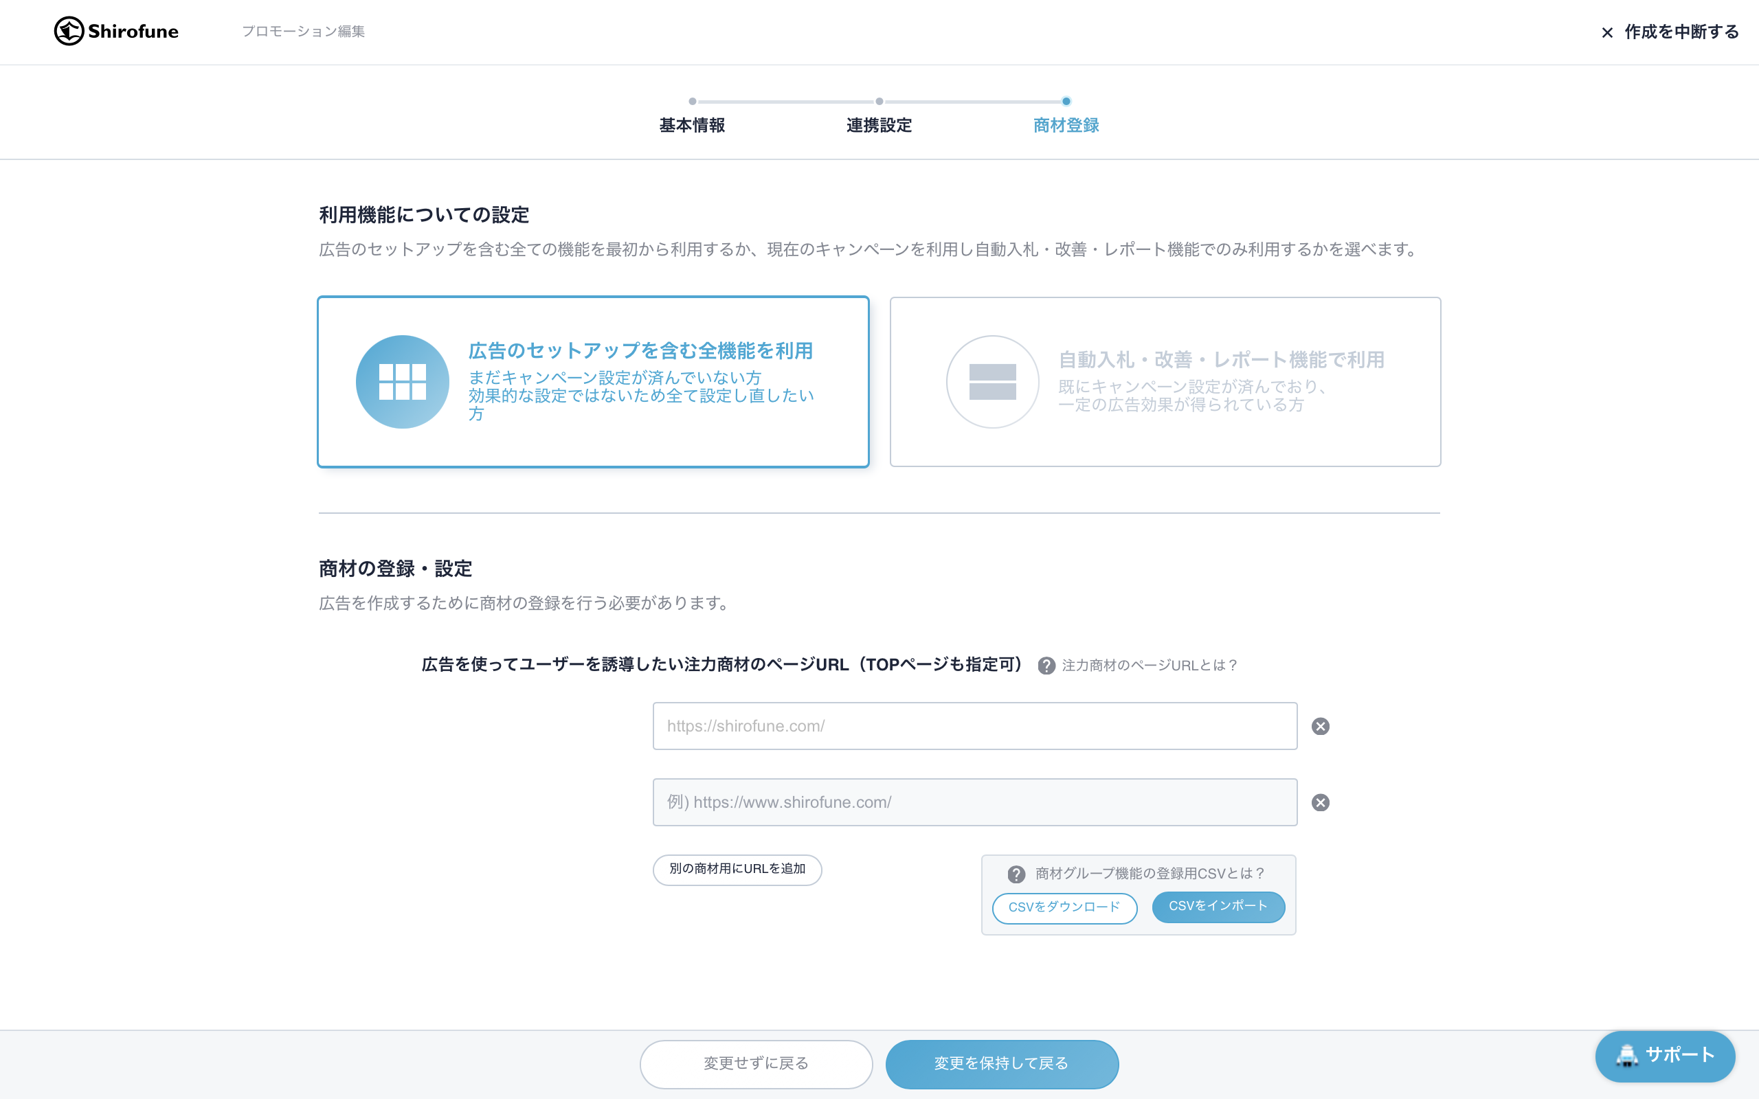Click the gray two-bar icon in the auto-bidding card
The image size is (1759, 1099).
coord(992,382)
